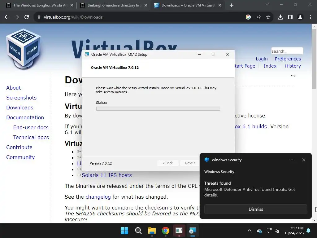Screen dimensions: 317x238
Task: Reload the VirtualBox downloads page
Action: 27,17
